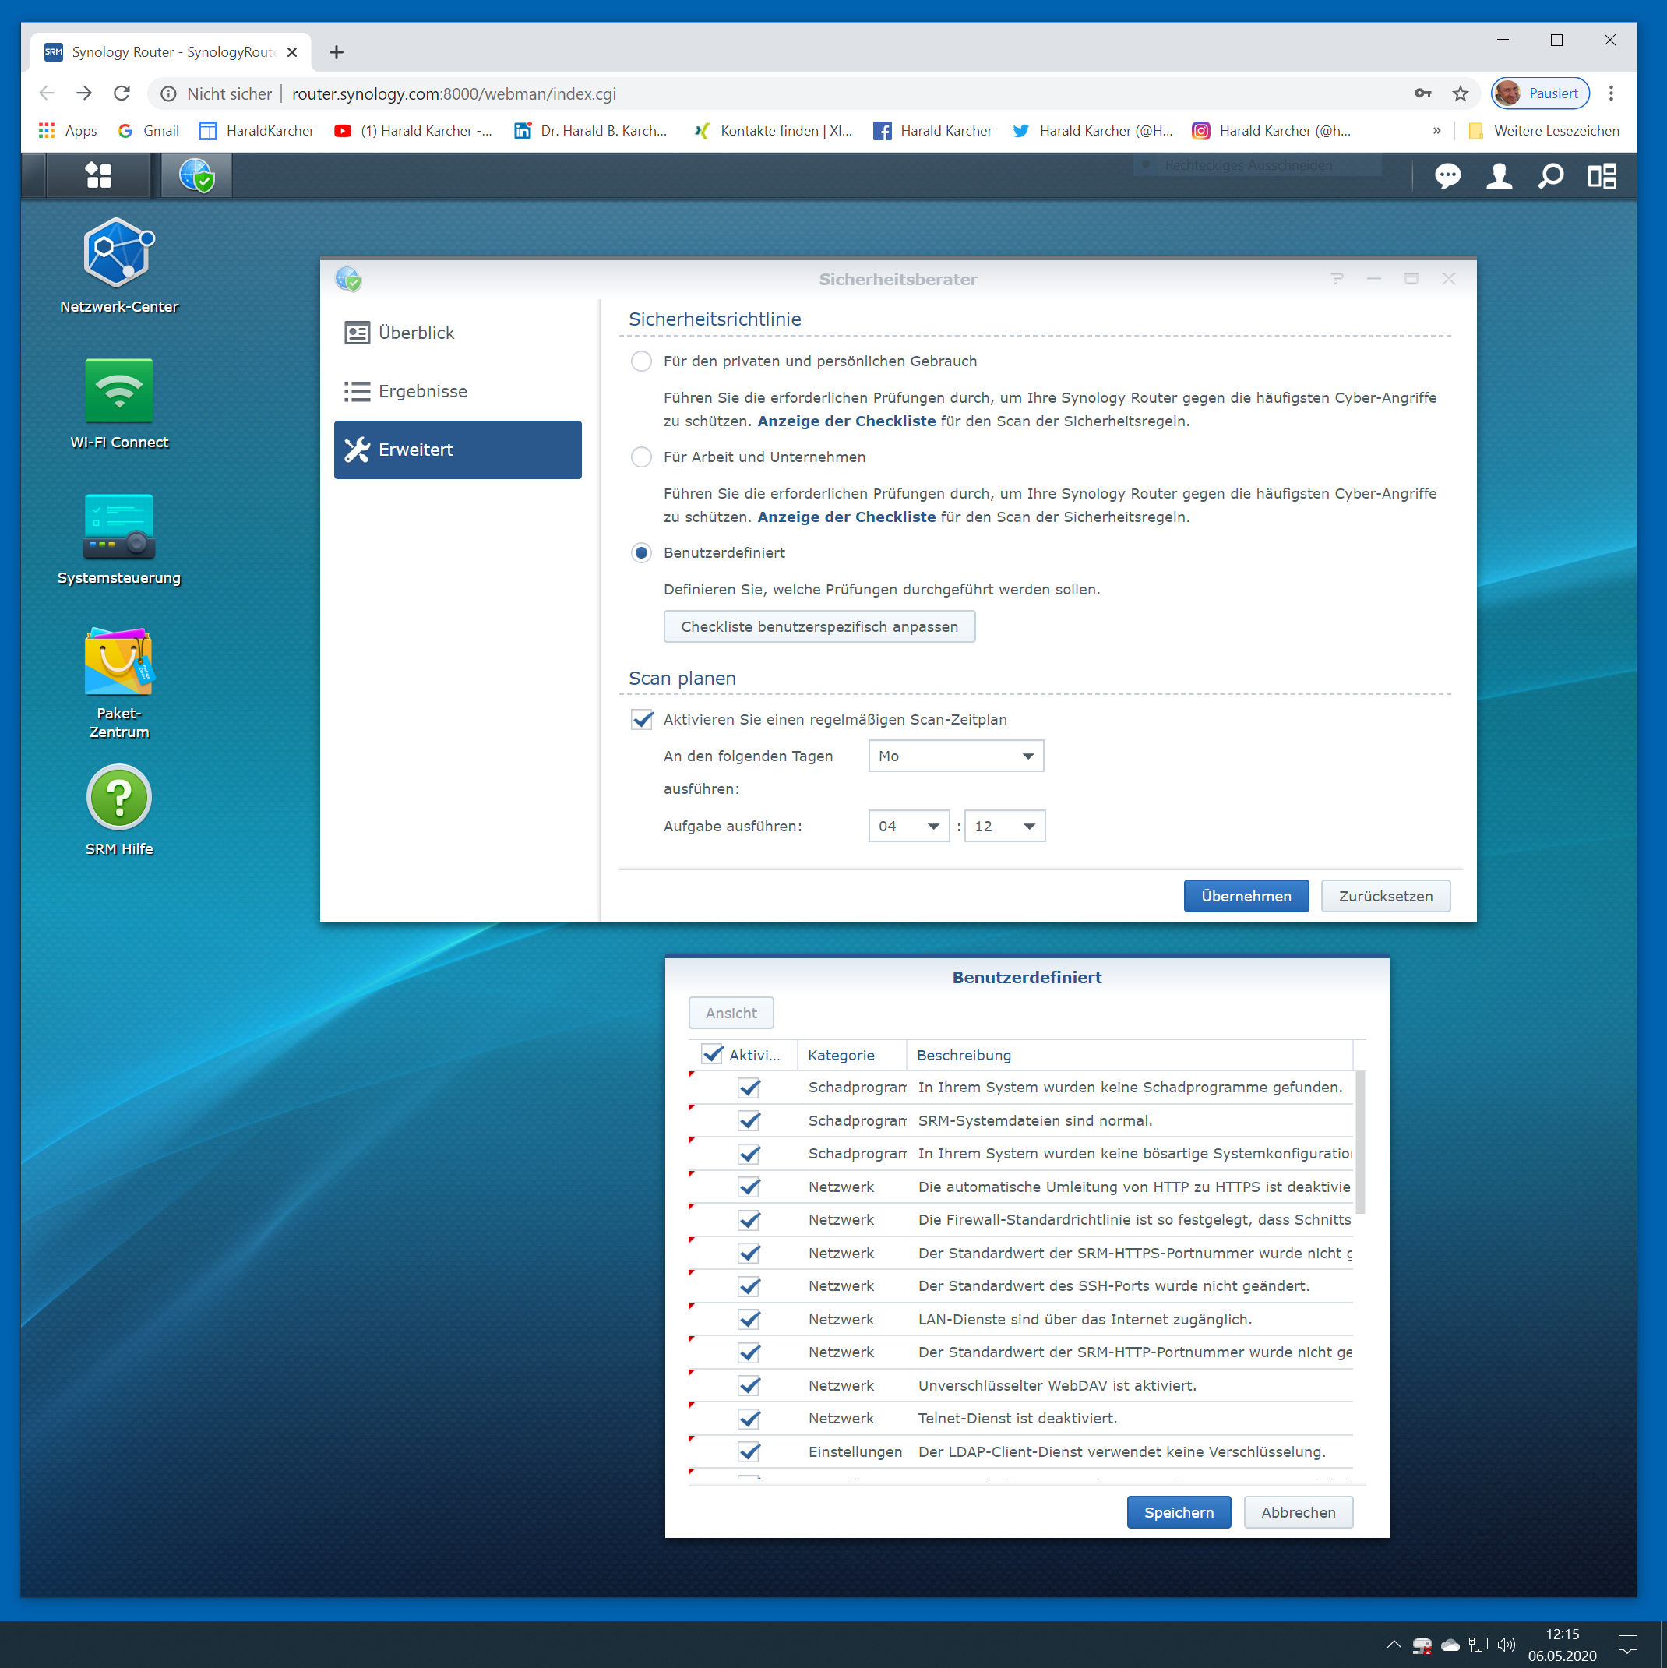Open the weekday dropdown showing Mo

956,756
